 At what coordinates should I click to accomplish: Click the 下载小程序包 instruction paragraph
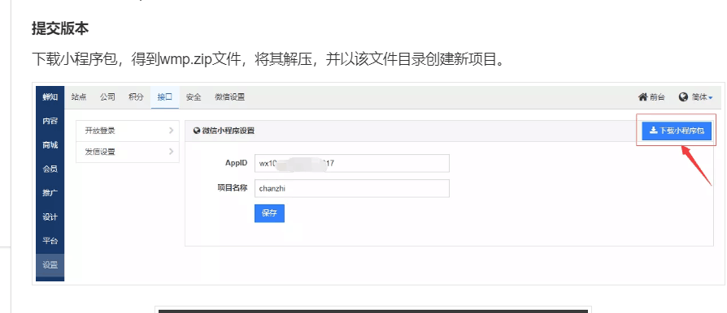pyautogui.click(x=268, y=59)
